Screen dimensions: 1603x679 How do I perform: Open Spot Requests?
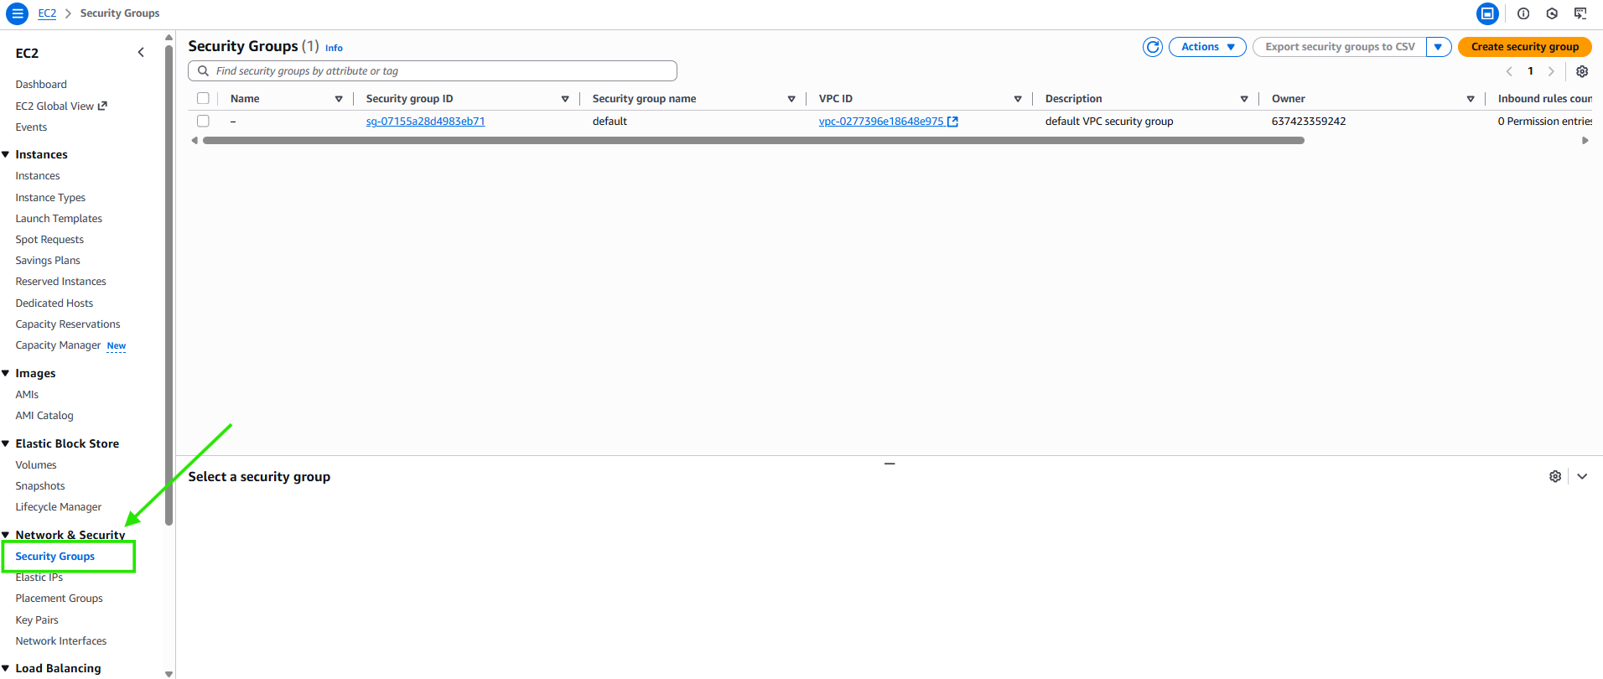click(49, 240)
